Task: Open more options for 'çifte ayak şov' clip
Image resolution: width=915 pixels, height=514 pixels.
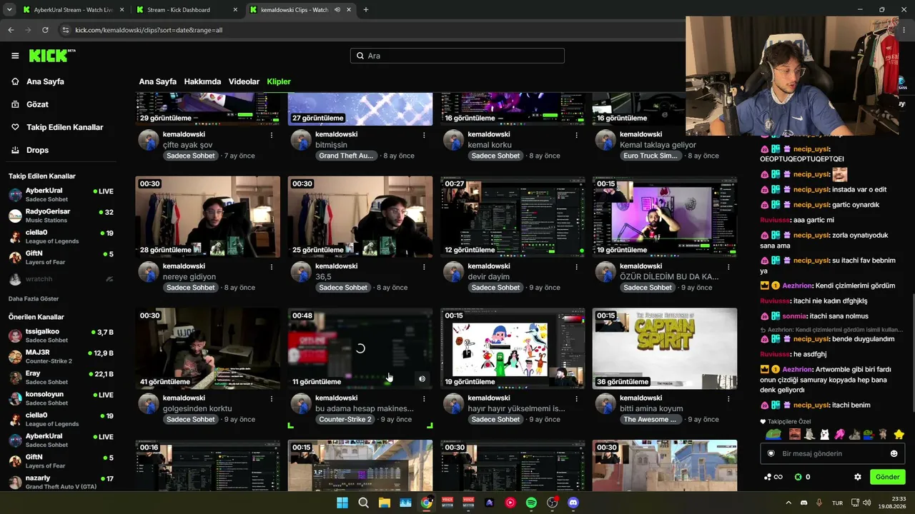Action: (x=272, y=134)
